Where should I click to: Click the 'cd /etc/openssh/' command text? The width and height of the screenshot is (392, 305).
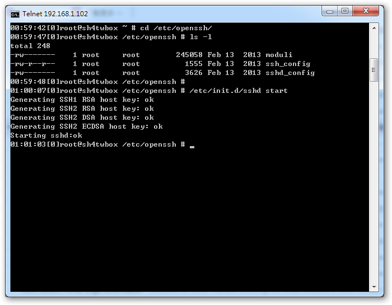click(x=176, y=28)
